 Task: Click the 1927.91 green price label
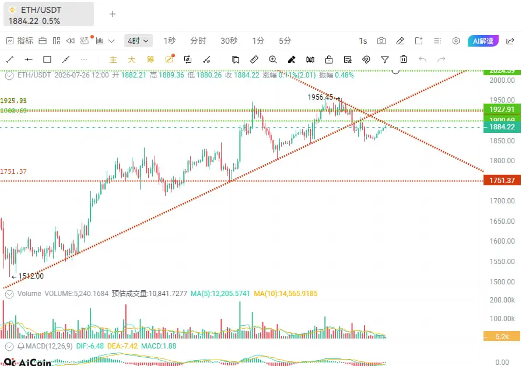point(502,110)
